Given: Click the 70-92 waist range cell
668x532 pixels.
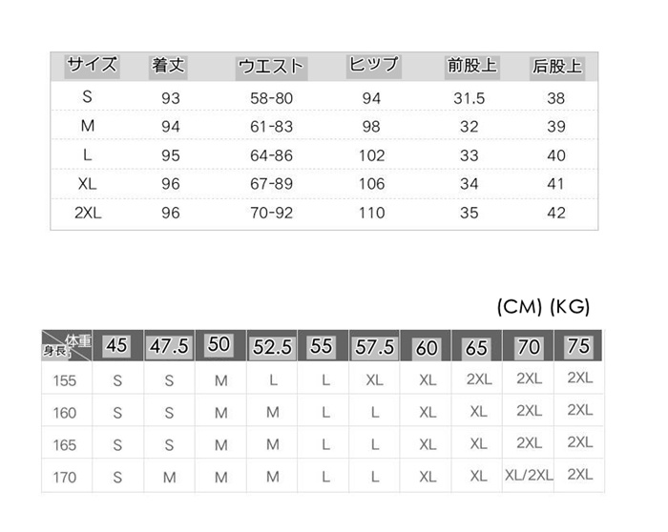Looking at the screenshot, I should 271,213.
